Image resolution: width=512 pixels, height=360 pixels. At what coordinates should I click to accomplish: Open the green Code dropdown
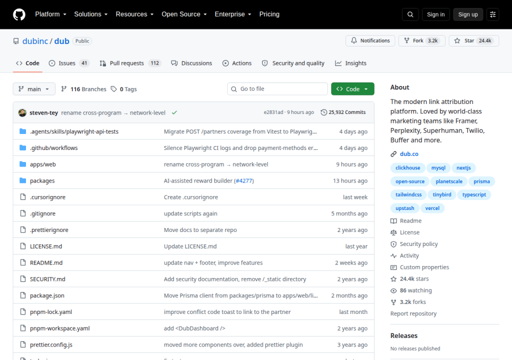pos(352,89)
